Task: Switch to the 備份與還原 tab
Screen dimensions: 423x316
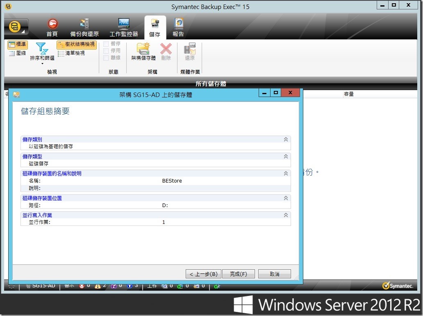Action: coord(84,27)
